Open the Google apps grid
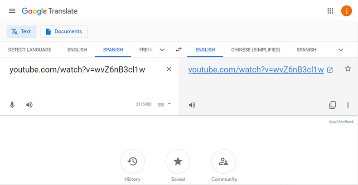This screenshot has width=358, height=185. (x=330, y=11)
